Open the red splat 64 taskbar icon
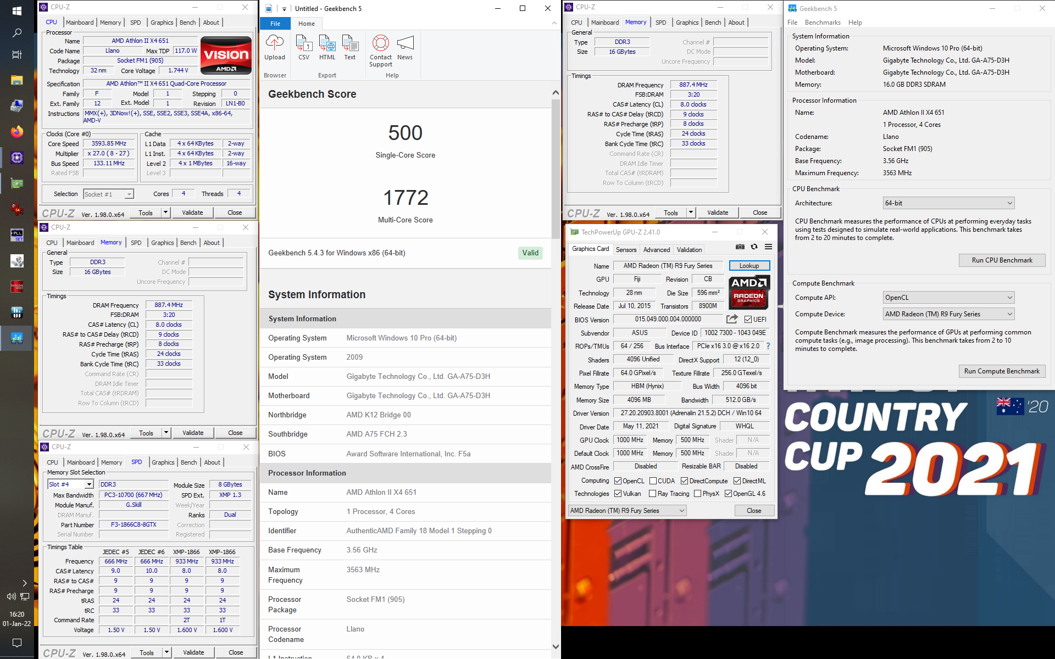Viewport: 1055px width, 659px height. coord(16,209)
